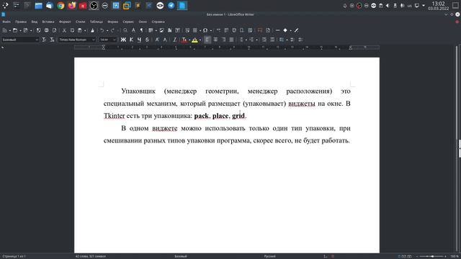Click the 13:02 clock in system tray
This screenshot has height=259, width=461.
pos(438,4)
